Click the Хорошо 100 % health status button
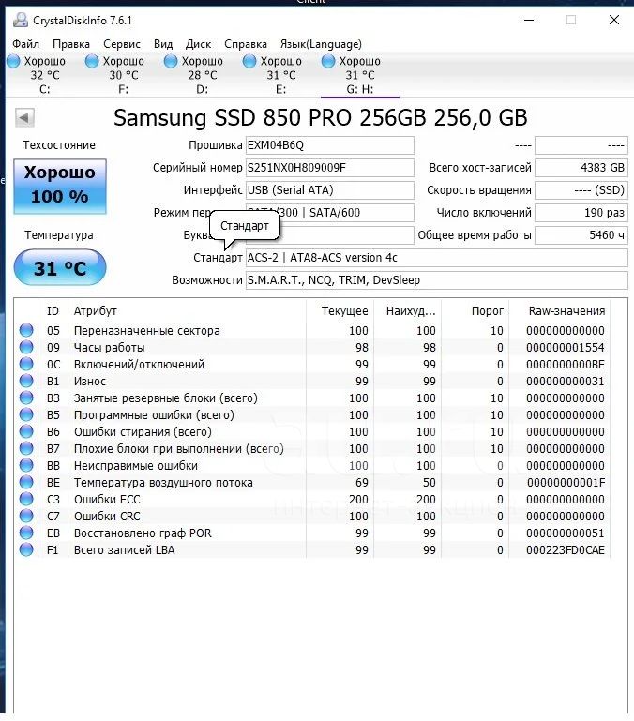The height and width of the screenshot is (721, 634). tap(60, 187)
